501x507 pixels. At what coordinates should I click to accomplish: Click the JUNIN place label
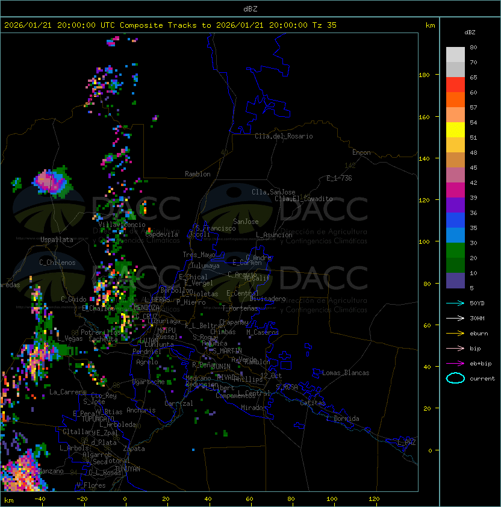click(222, 366)
